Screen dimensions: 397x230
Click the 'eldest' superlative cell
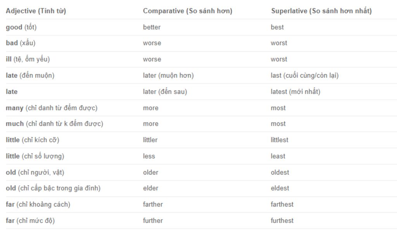[280, 188]
